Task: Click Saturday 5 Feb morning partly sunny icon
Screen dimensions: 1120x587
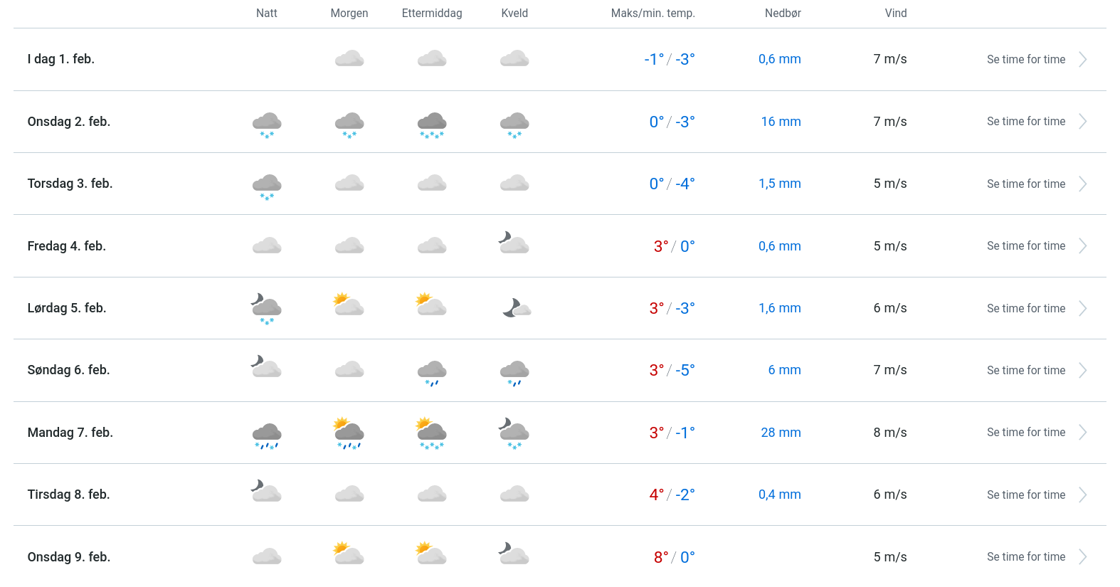Action: 349,305
